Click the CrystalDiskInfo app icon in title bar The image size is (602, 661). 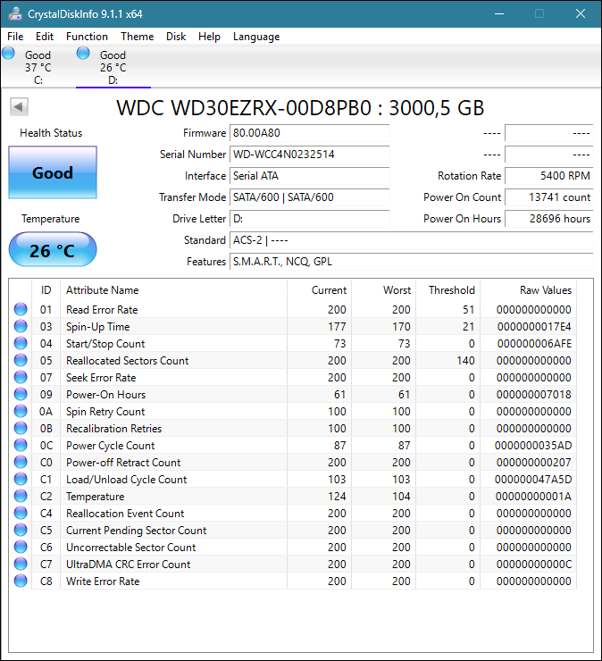[x=15, y=13]
